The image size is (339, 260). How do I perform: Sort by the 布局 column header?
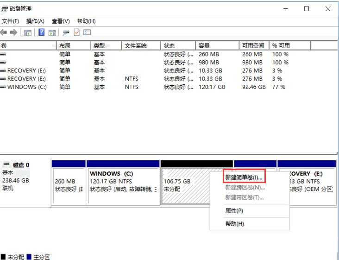tap(74, 45)
